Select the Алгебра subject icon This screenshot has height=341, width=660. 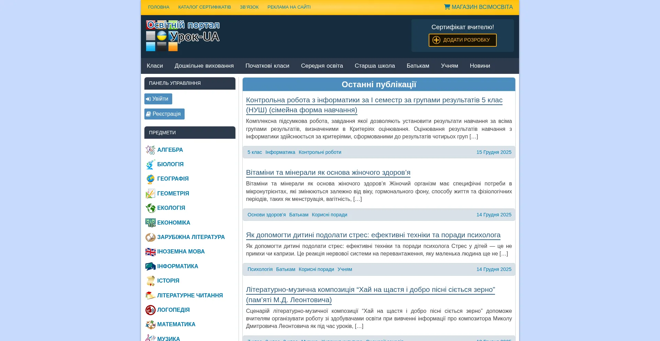[x=151, y=150]
